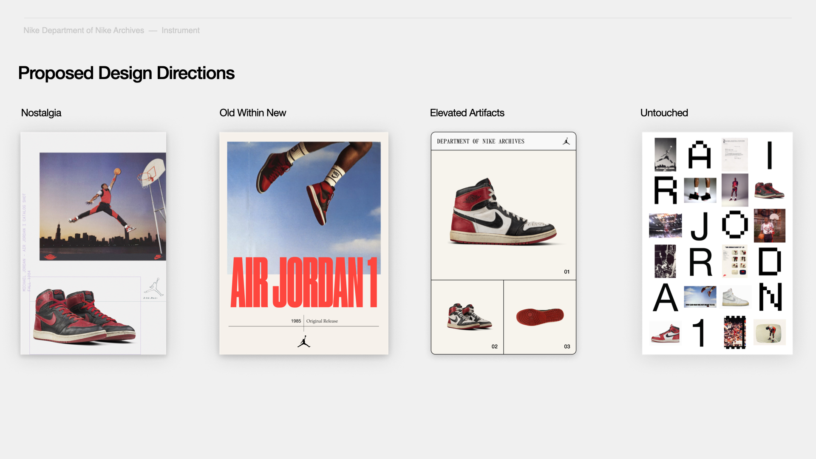
Task: Click the pixel letter R in second row
Action: click(665, 190)
